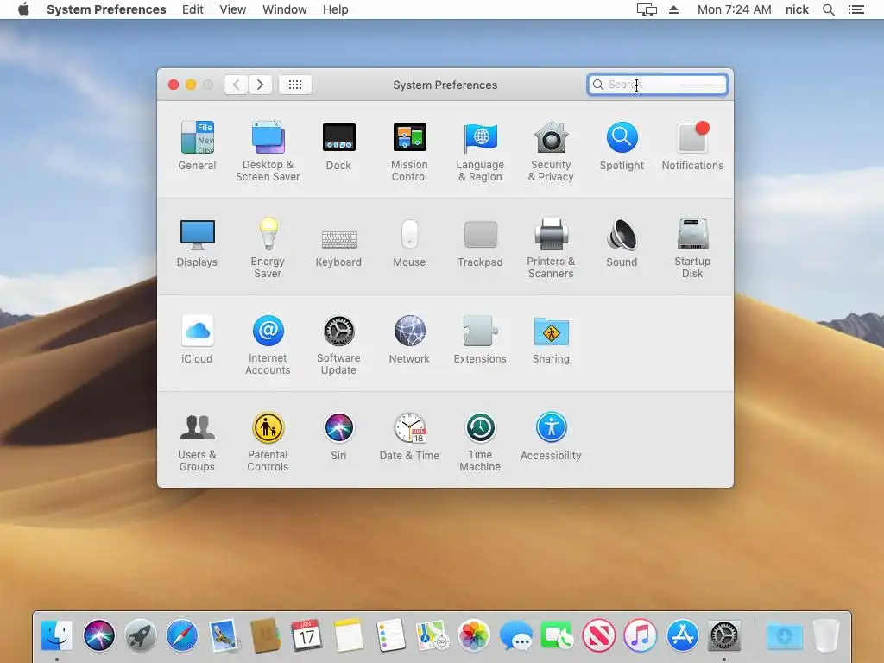Click the user name nick in menu bar
This screenshot has height=663, width=884.
click(x=797, y=9)
